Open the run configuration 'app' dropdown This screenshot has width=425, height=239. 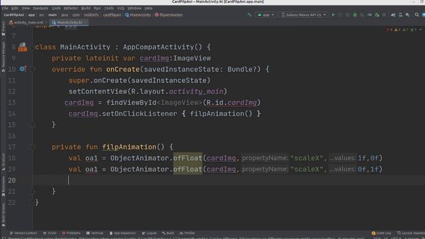tap(266, 15)
